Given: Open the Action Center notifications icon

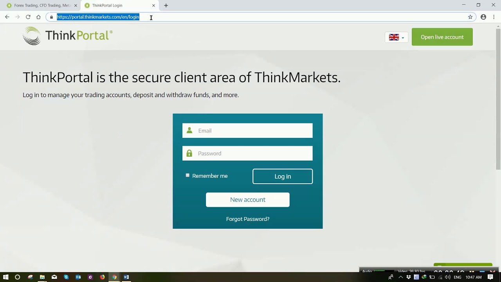Looking at the screenshot, I should pos(490,277).
